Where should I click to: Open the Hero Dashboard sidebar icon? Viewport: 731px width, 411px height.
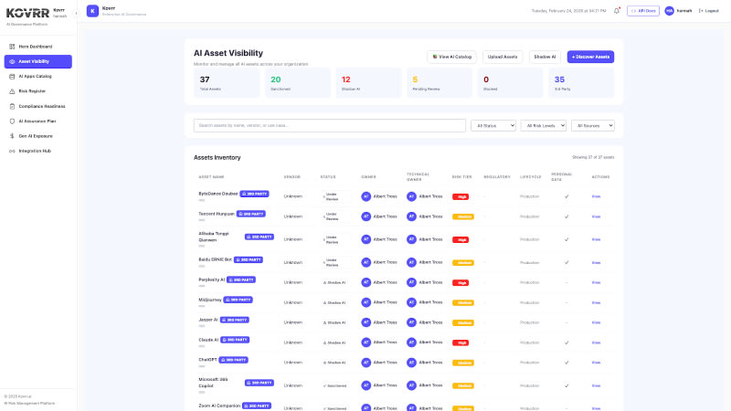point(12,47)
